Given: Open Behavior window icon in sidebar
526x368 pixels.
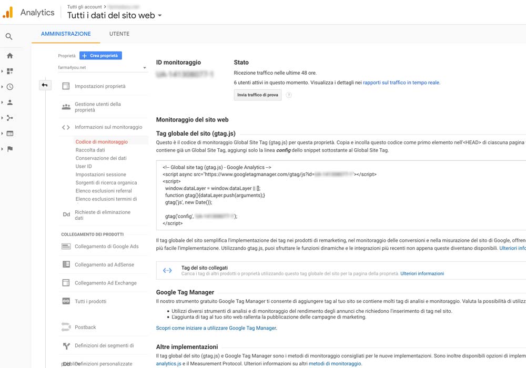Looking at the screenshot, I should 10,134.
